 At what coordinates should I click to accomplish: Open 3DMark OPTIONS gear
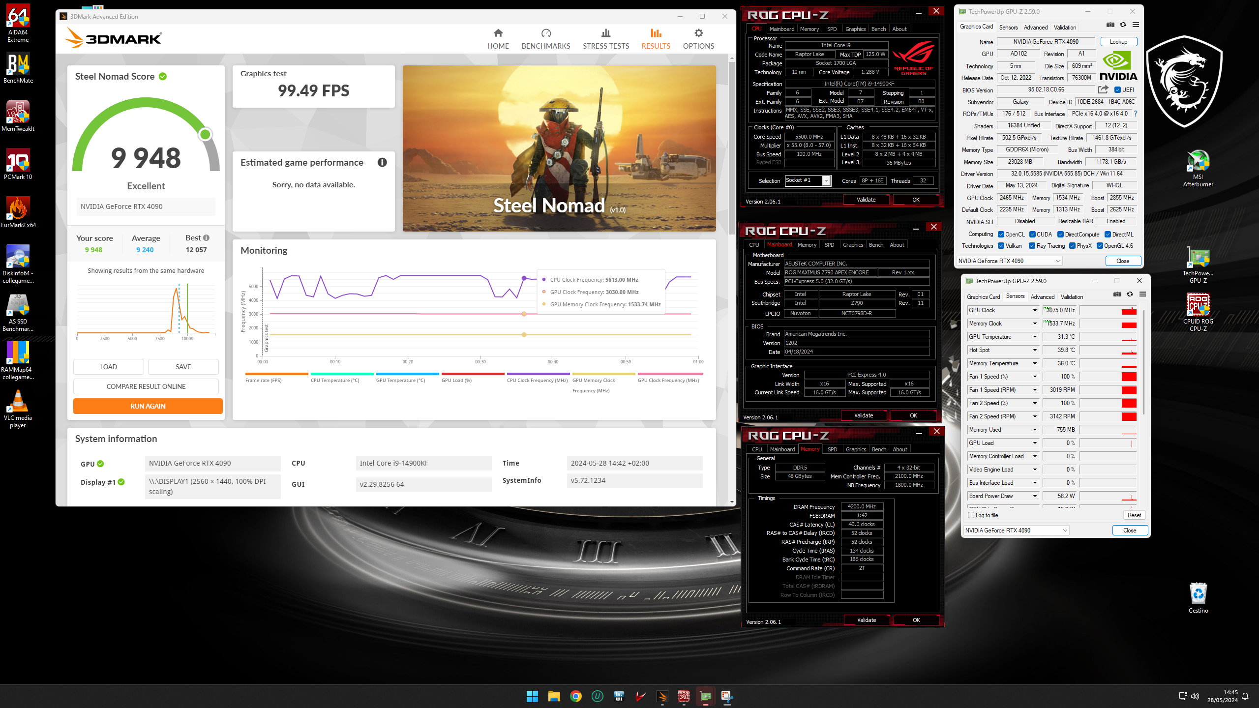(698, 39)
